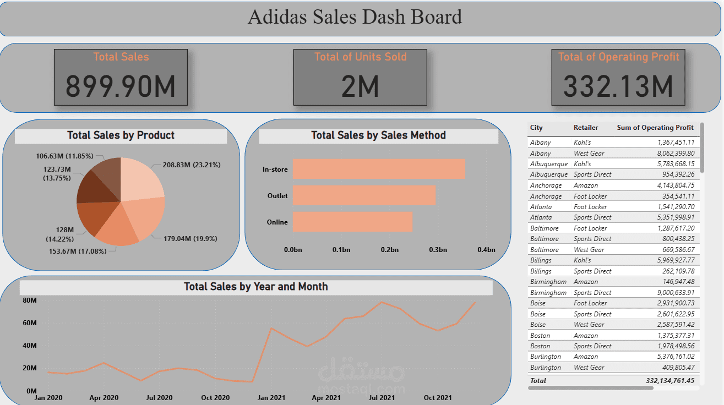
Task: Select the Boise Foot Locker row
Action: click(x=613, y=303)
